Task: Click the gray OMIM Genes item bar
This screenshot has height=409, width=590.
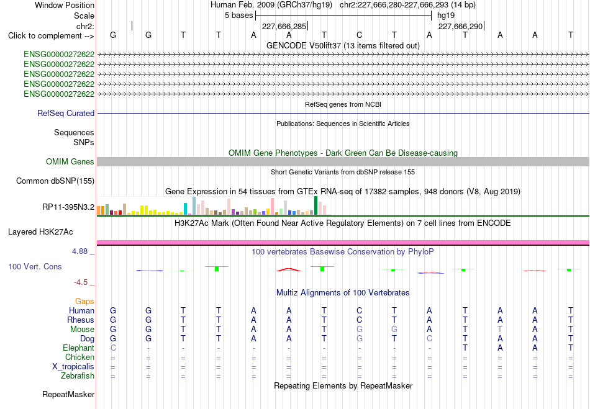Action: click(x=343, y=161)
